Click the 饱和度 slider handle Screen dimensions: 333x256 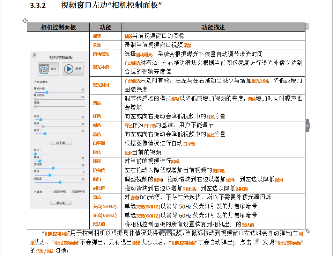point(53,168)
